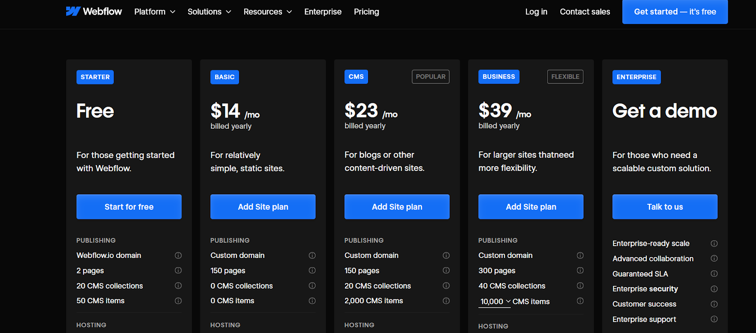The image size is (756, 333).
Task: Click the POPULAR tag
Action: point(430,76)
